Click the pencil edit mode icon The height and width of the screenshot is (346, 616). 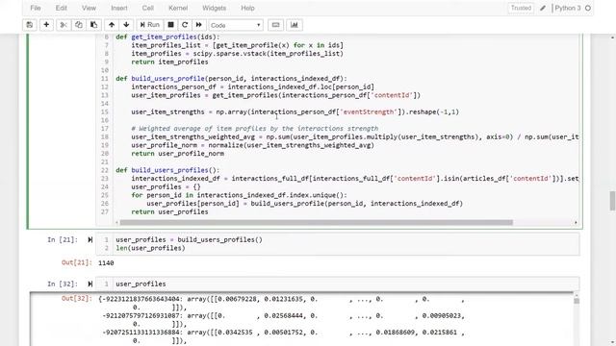coord(543,8)
